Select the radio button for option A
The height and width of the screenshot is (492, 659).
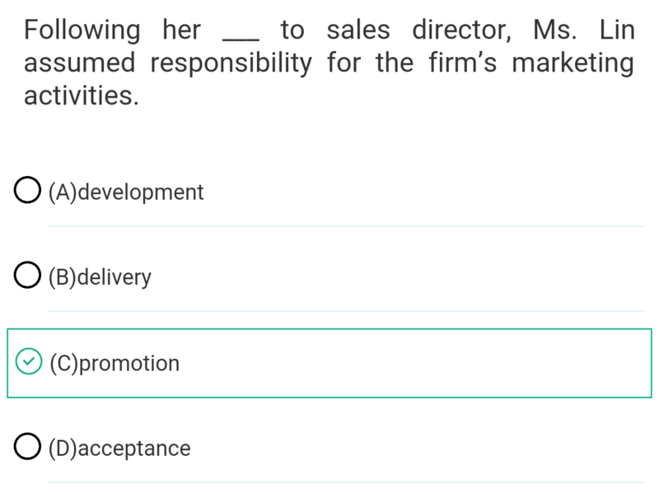(x=27, y=190)
